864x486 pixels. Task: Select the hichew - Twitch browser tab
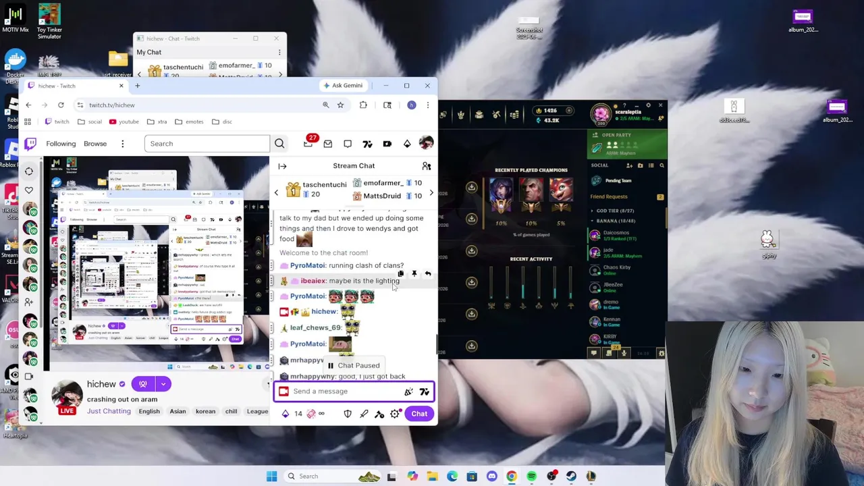[x=74, y=86]
